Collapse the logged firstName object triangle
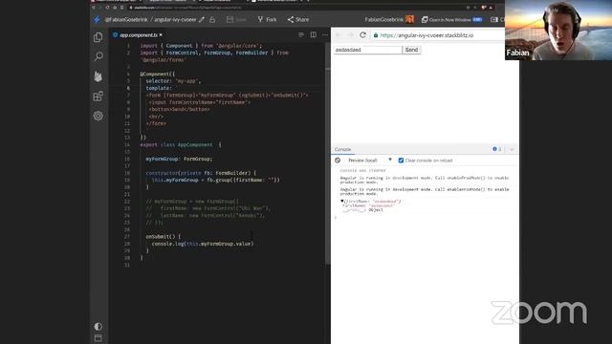 [342, 202]
